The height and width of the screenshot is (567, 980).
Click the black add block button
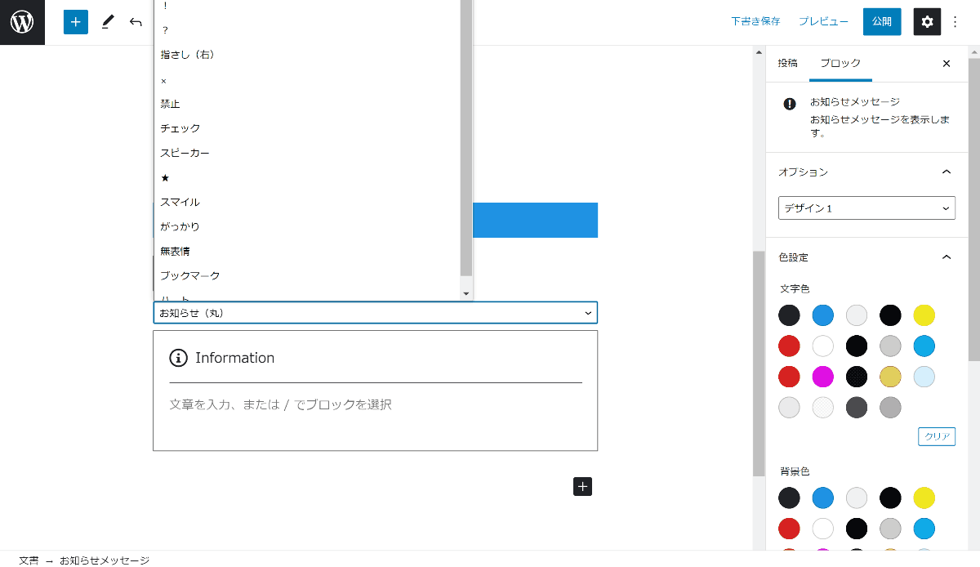click(582, 486)
